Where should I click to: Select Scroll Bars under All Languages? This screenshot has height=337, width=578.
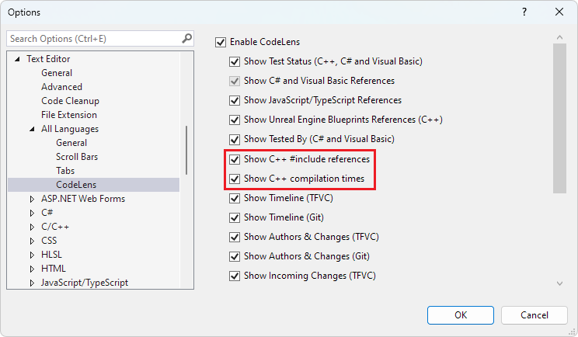coord(75,157)
